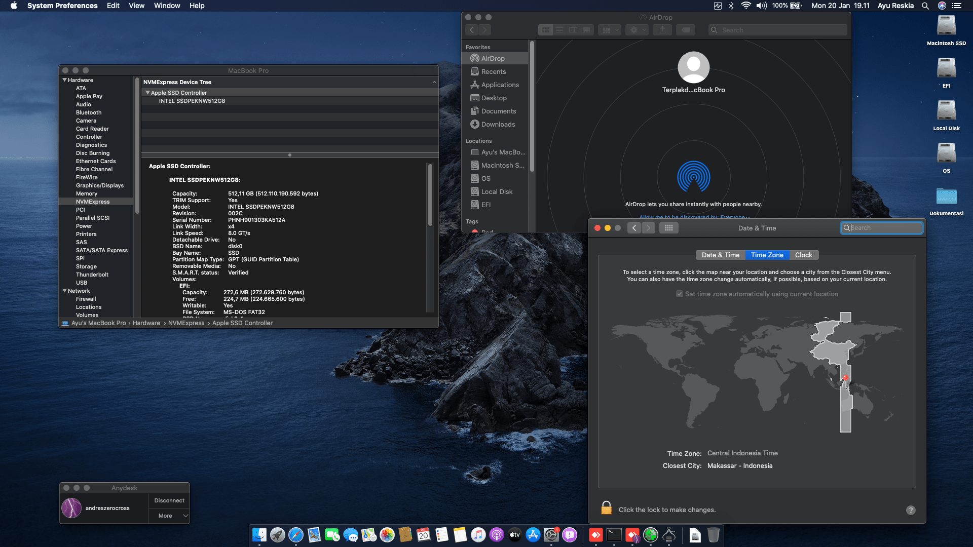The height and width of the screenshot is (547, 973).
Task: Open Photos from the Dock
Action: pyautogui.click(x=387, y=535)
